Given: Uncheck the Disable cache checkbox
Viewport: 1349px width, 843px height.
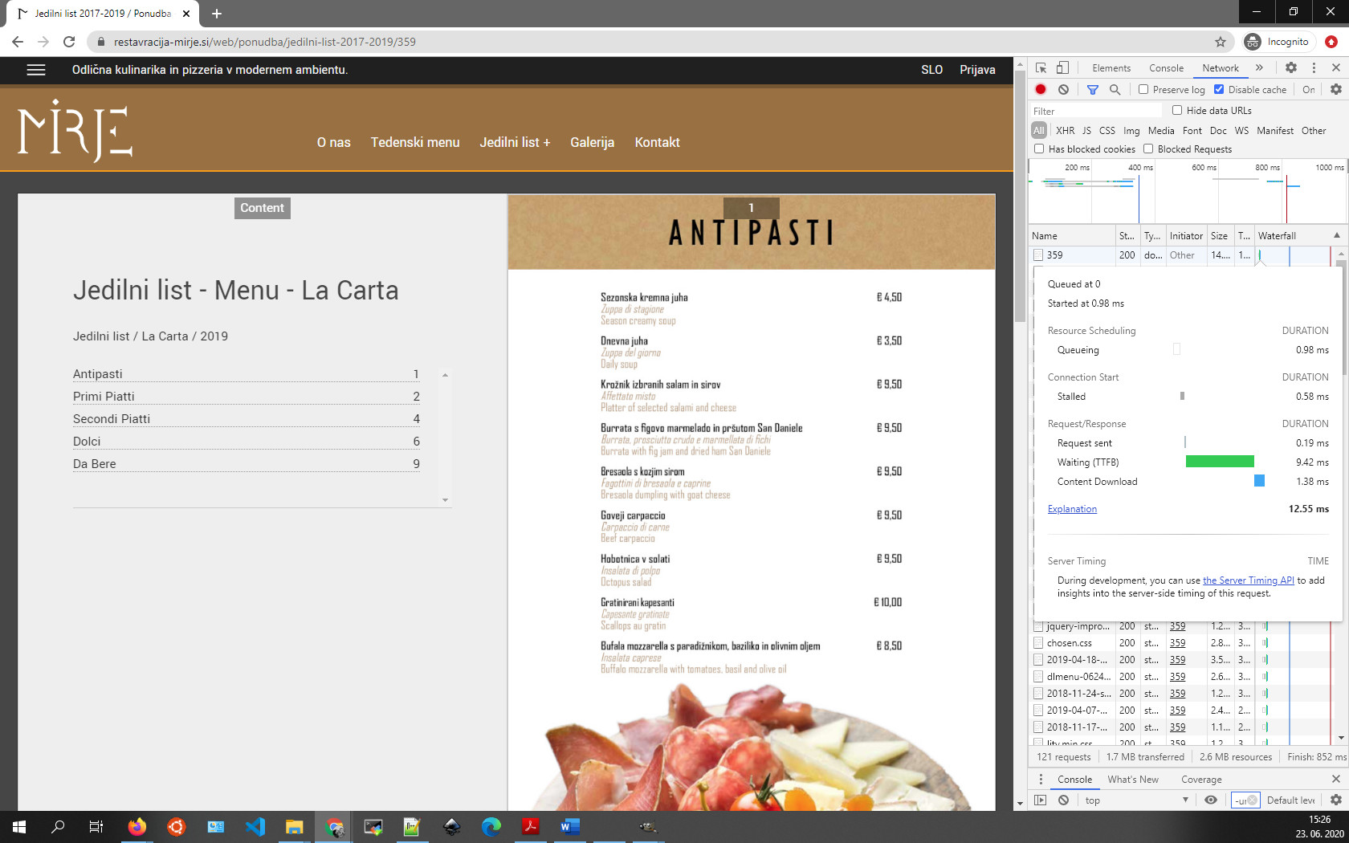Looking at the screenshot, I should coord(1219,90).
